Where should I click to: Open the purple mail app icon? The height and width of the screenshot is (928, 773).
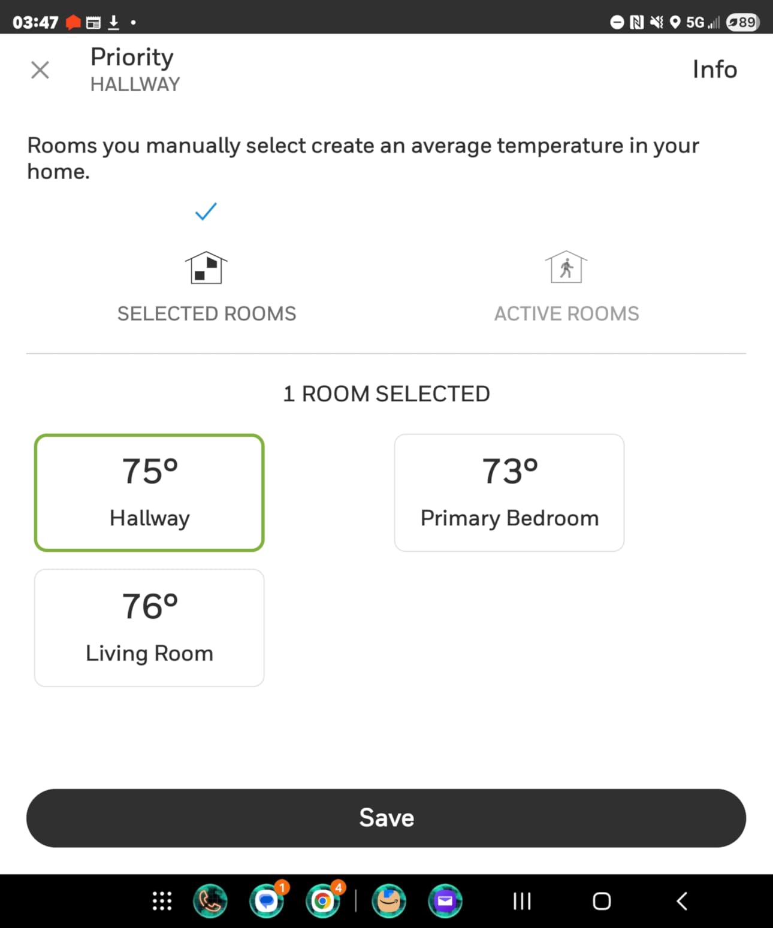[x=445, y=901]
